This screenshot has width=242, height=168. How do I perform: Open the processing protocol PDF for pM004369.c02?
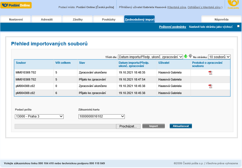click(211, 86)
